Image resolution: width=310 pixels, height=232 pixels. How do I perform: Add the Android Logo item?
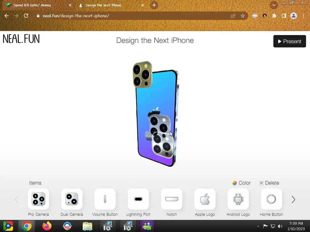coord(238,199)
